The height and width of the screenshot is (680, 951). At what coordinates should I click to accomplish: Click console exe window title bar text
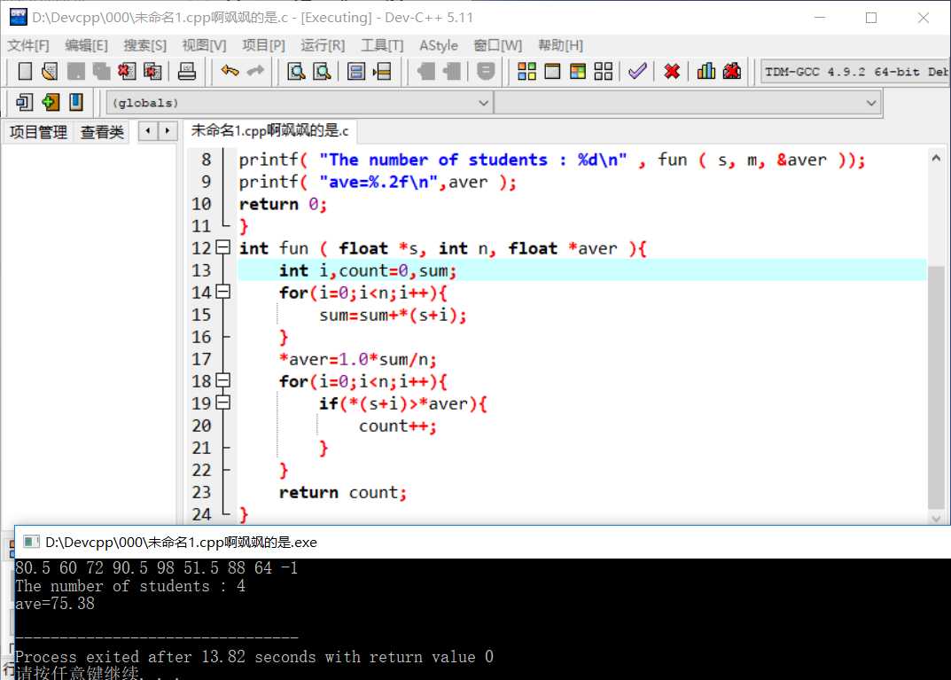tap(182, 542)
